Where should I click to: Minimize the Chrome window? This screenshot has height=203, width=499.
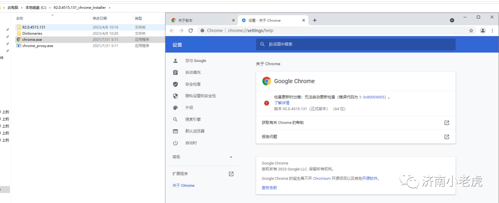pyautogui.click(x=465, y=17)
